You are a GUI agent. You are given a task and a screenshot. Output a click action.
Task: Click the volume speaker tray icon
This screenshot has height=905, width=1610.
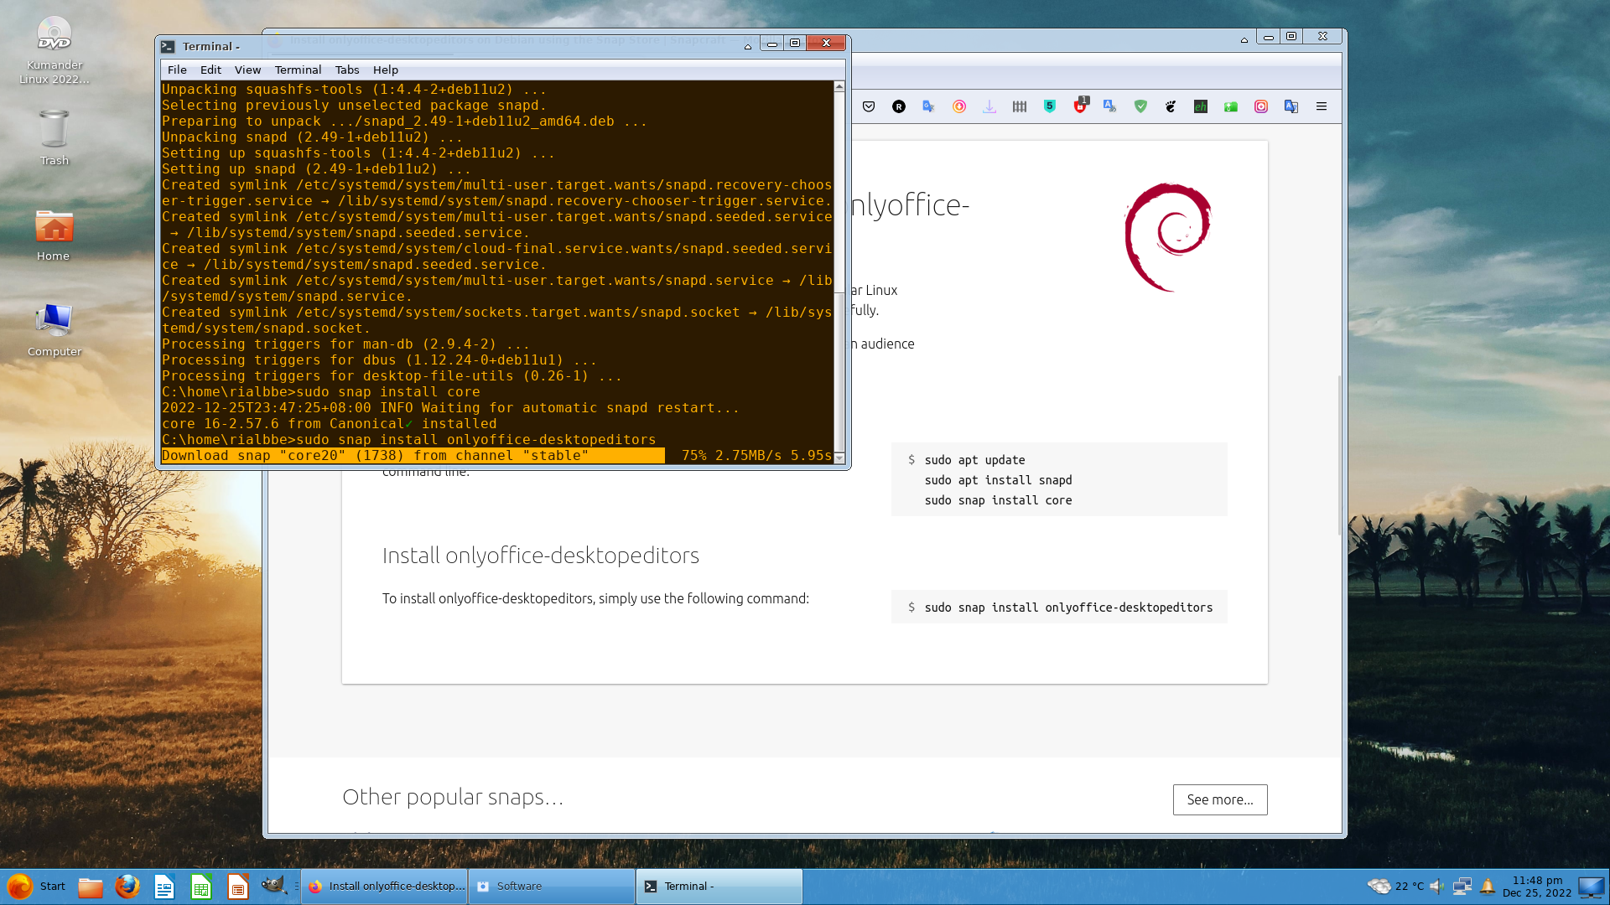[1437, 887]
